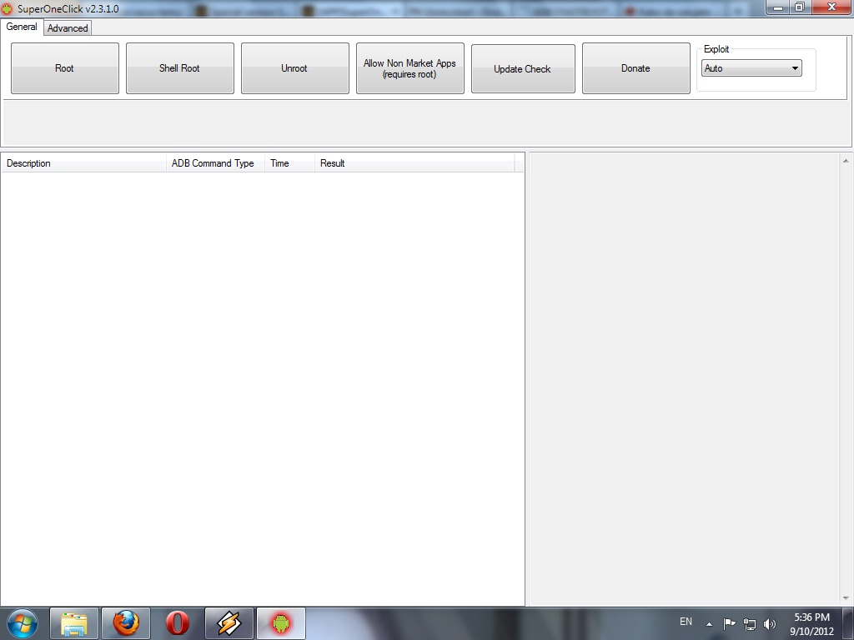Show hidden system tray icons
This screenshot has height=640, width=854.
click(709, 624)
